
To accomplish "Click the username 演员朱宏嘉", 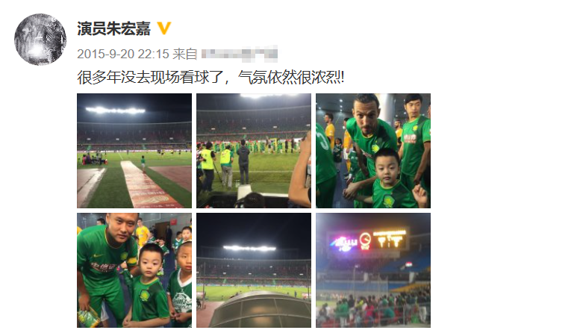I will click(x=114, y=28).
